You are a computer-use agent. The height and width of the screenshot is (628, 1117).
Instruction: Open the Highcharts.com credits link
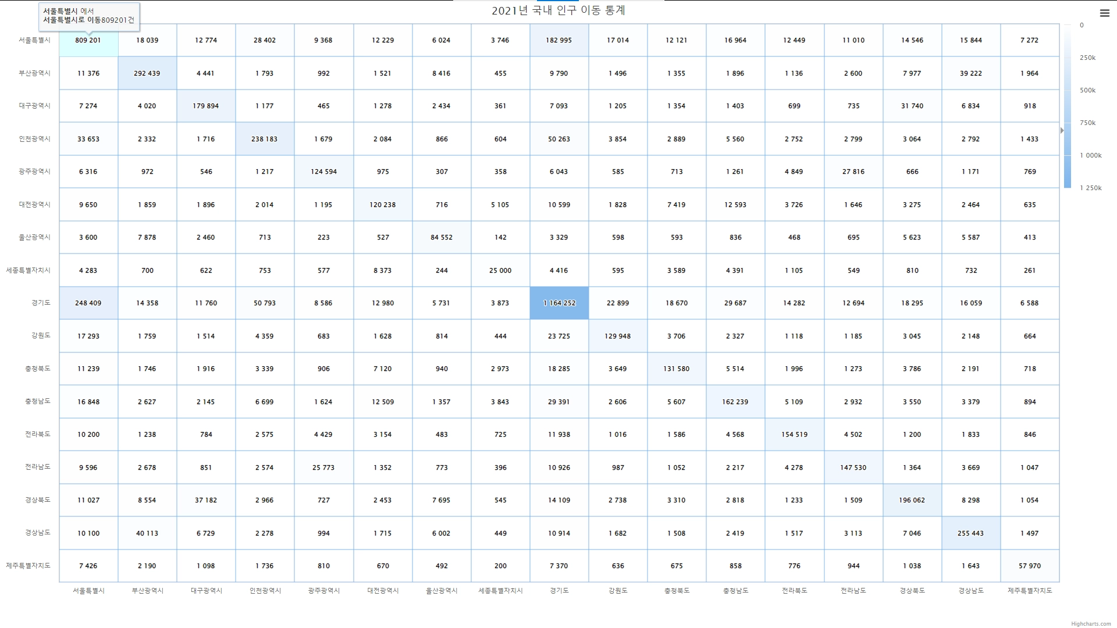(1091, 624)
